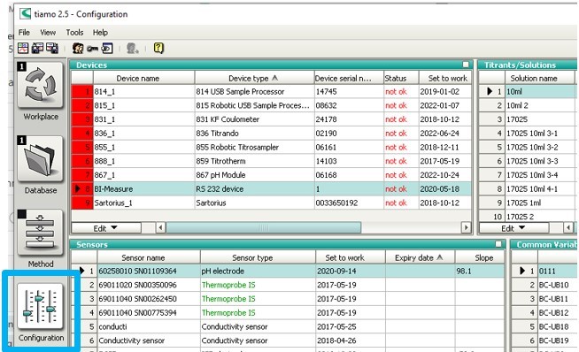Maximize the Sensors panel
Viewport: 579px width, 352px height.
pos(498,244)
